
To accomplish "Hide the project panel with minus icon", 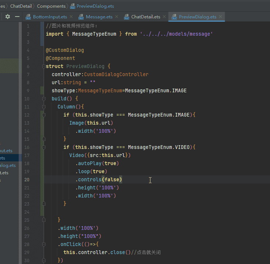I will [x=17, y=17].
